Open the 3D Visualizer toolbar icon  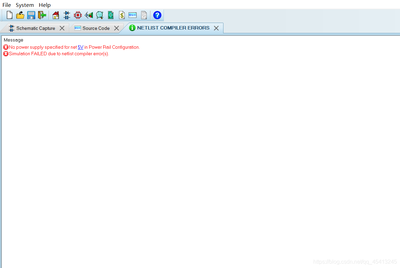pos(89,15)
